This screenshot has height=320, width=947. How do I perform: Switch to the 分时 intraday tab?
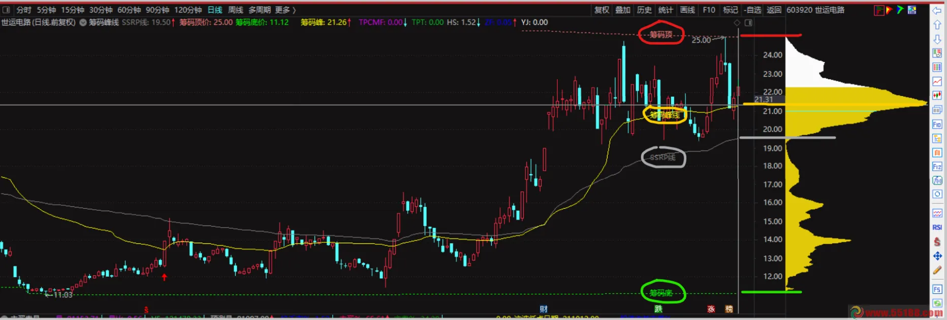(x=24, y=10)
